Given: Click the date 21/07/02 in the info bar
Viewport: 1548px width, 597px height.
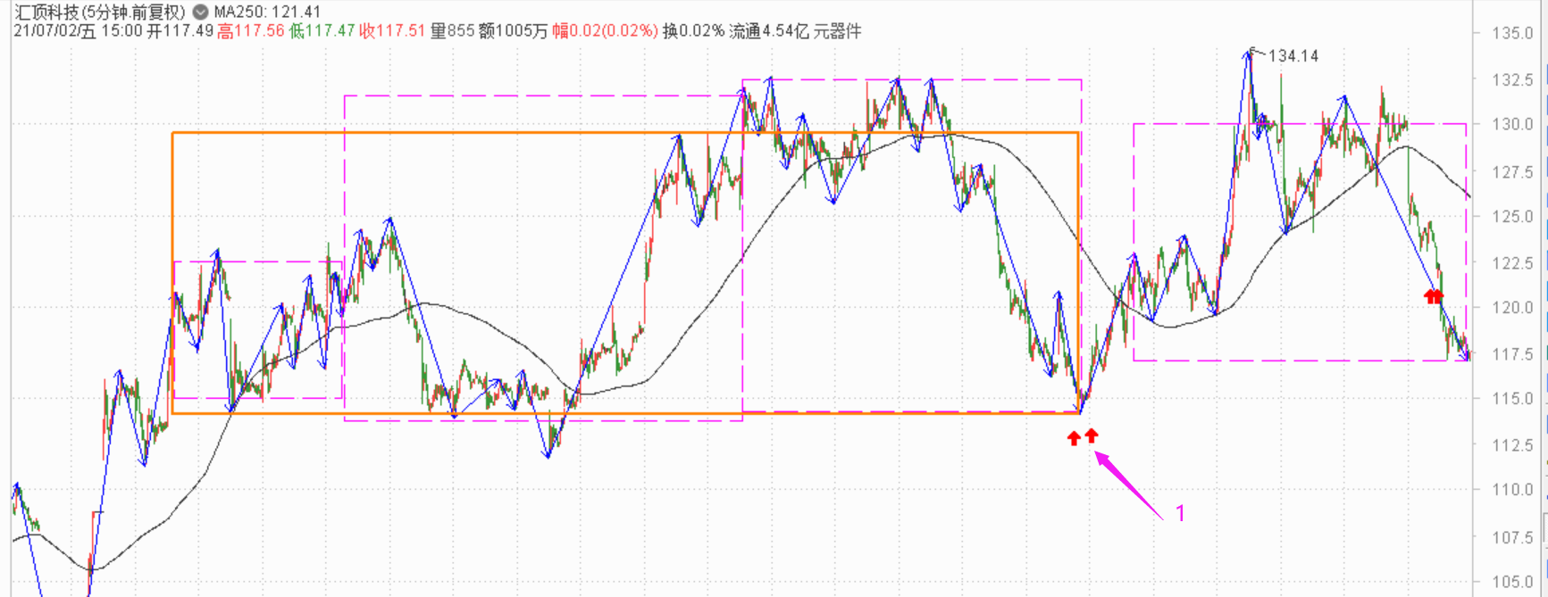Looking at the screenshot, I should point(54,31).
